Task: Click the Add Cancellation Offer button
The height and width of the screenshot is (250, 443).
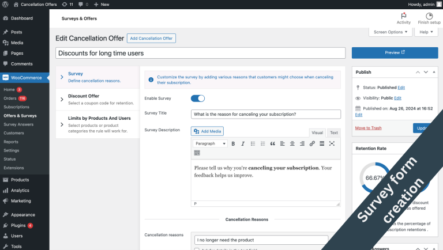Action: [x=151, y=39]
